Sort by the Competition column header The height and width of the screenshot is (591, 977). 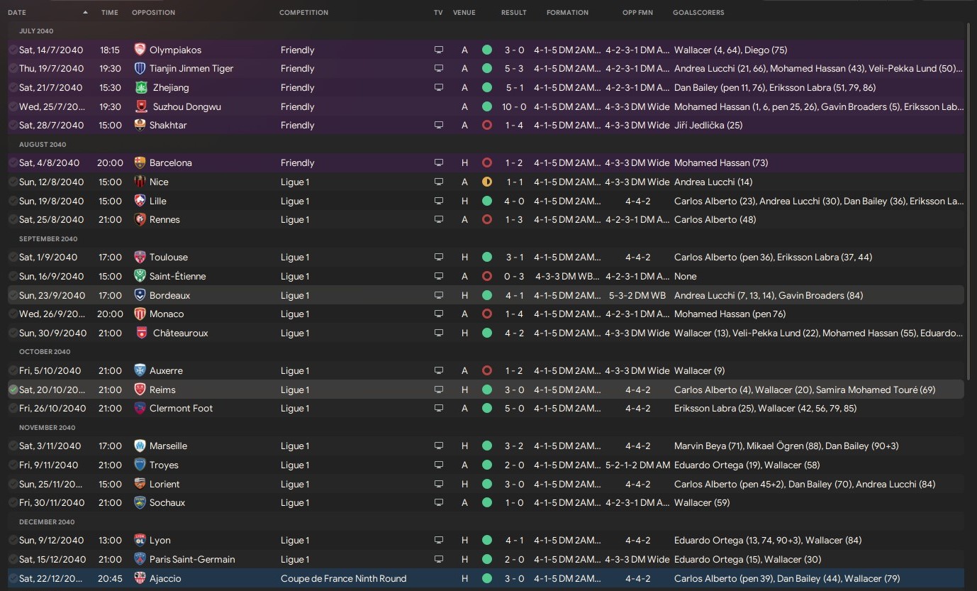[303, 12]
